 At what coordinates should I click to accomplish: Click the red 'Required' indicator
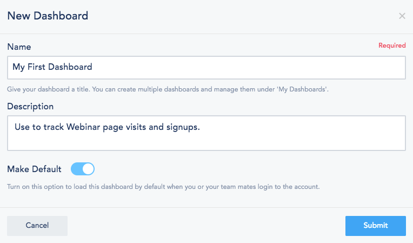392,46
